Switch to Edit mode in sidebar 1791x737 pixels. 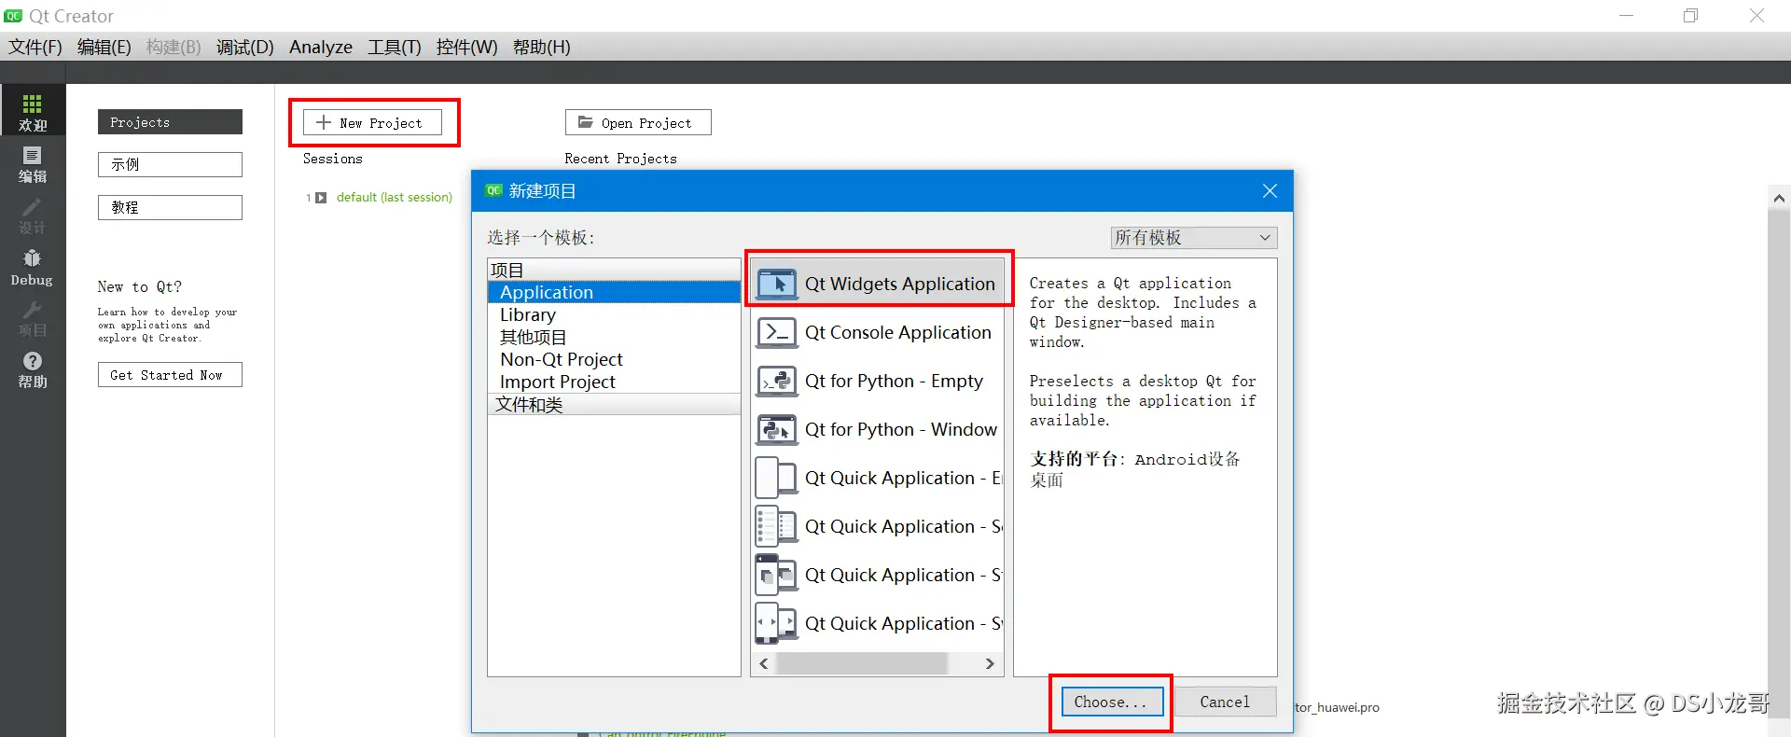point(33,164)
